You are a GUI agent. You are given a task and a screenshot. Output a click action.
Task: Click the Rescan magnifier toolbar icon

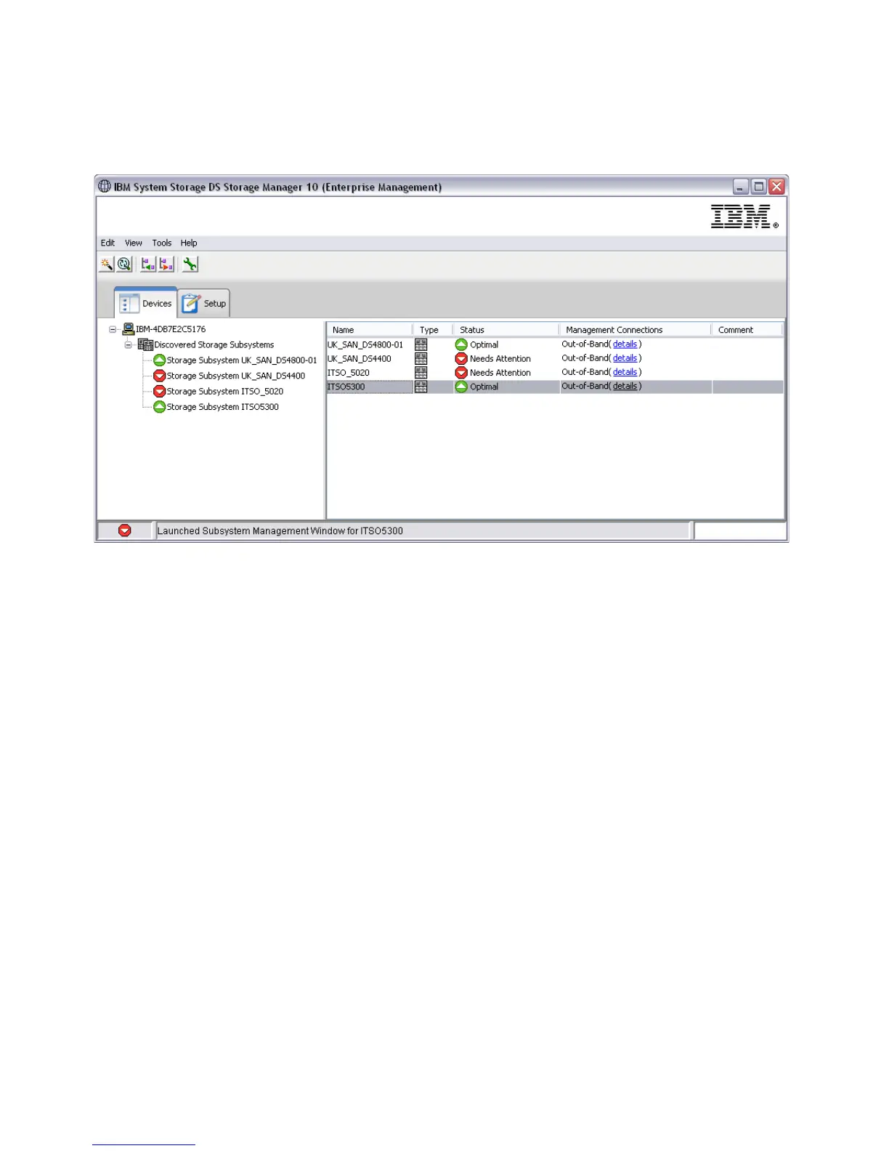(x=125, y=264)
